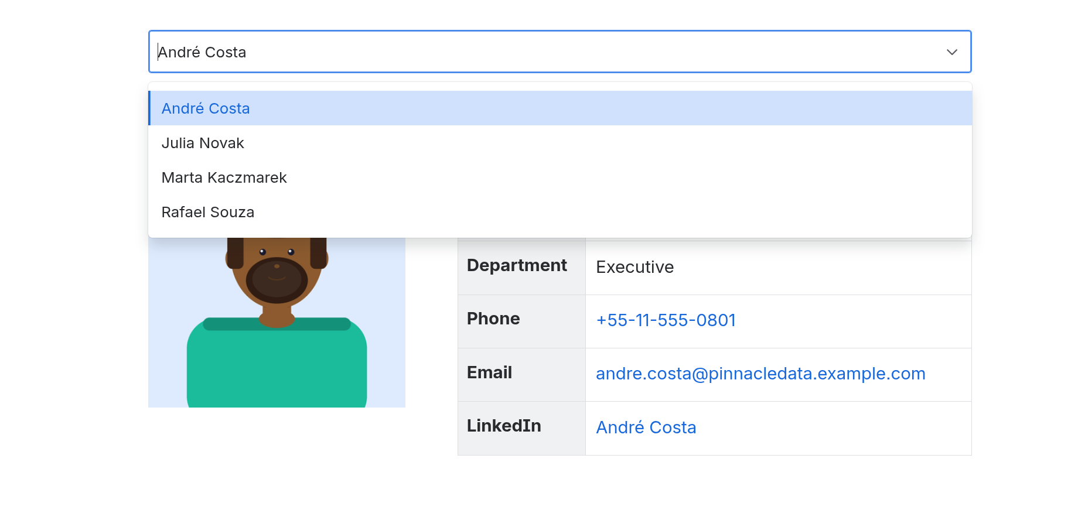Click the dropdown chevron arrow icon
Screen dimensions: 1078x527
tap(952, 52)
